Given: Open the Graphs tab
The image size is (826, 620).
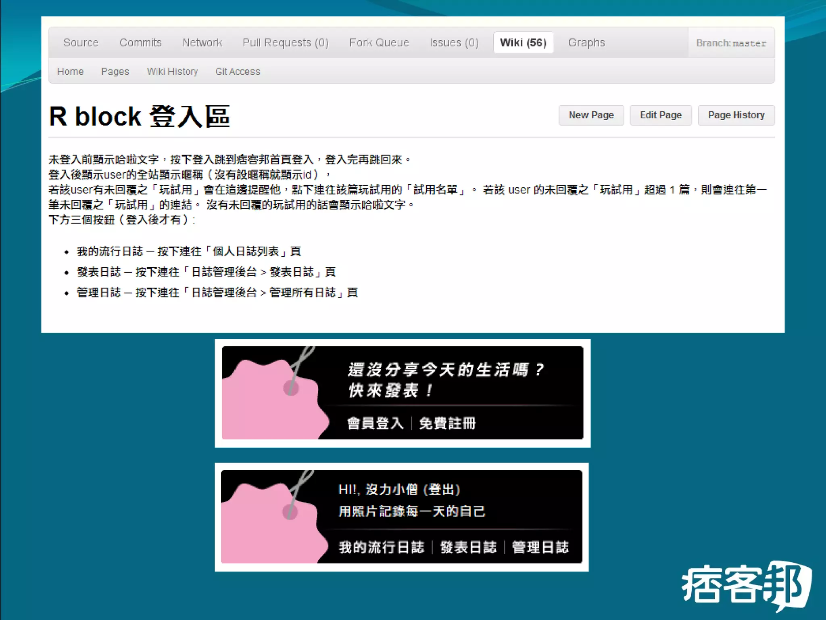Looking at the screenshot, I should point(586,43).
